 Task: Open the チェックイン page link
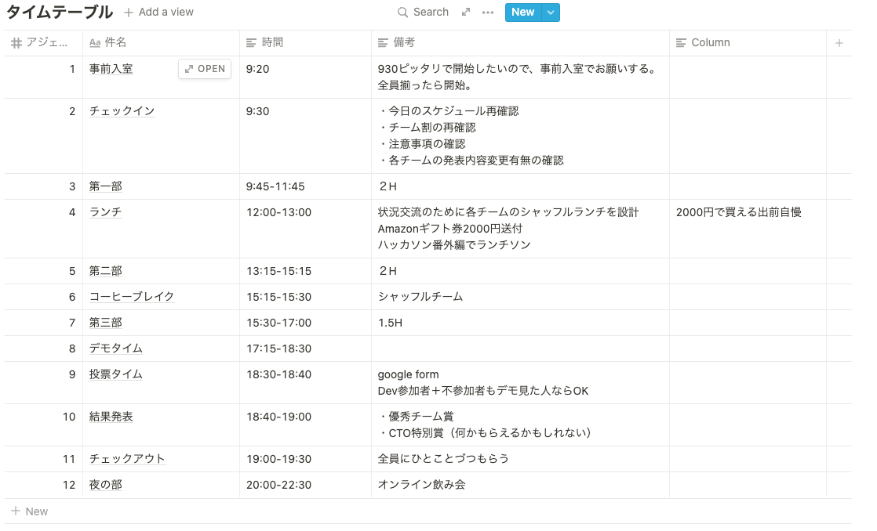pos(122,111)
